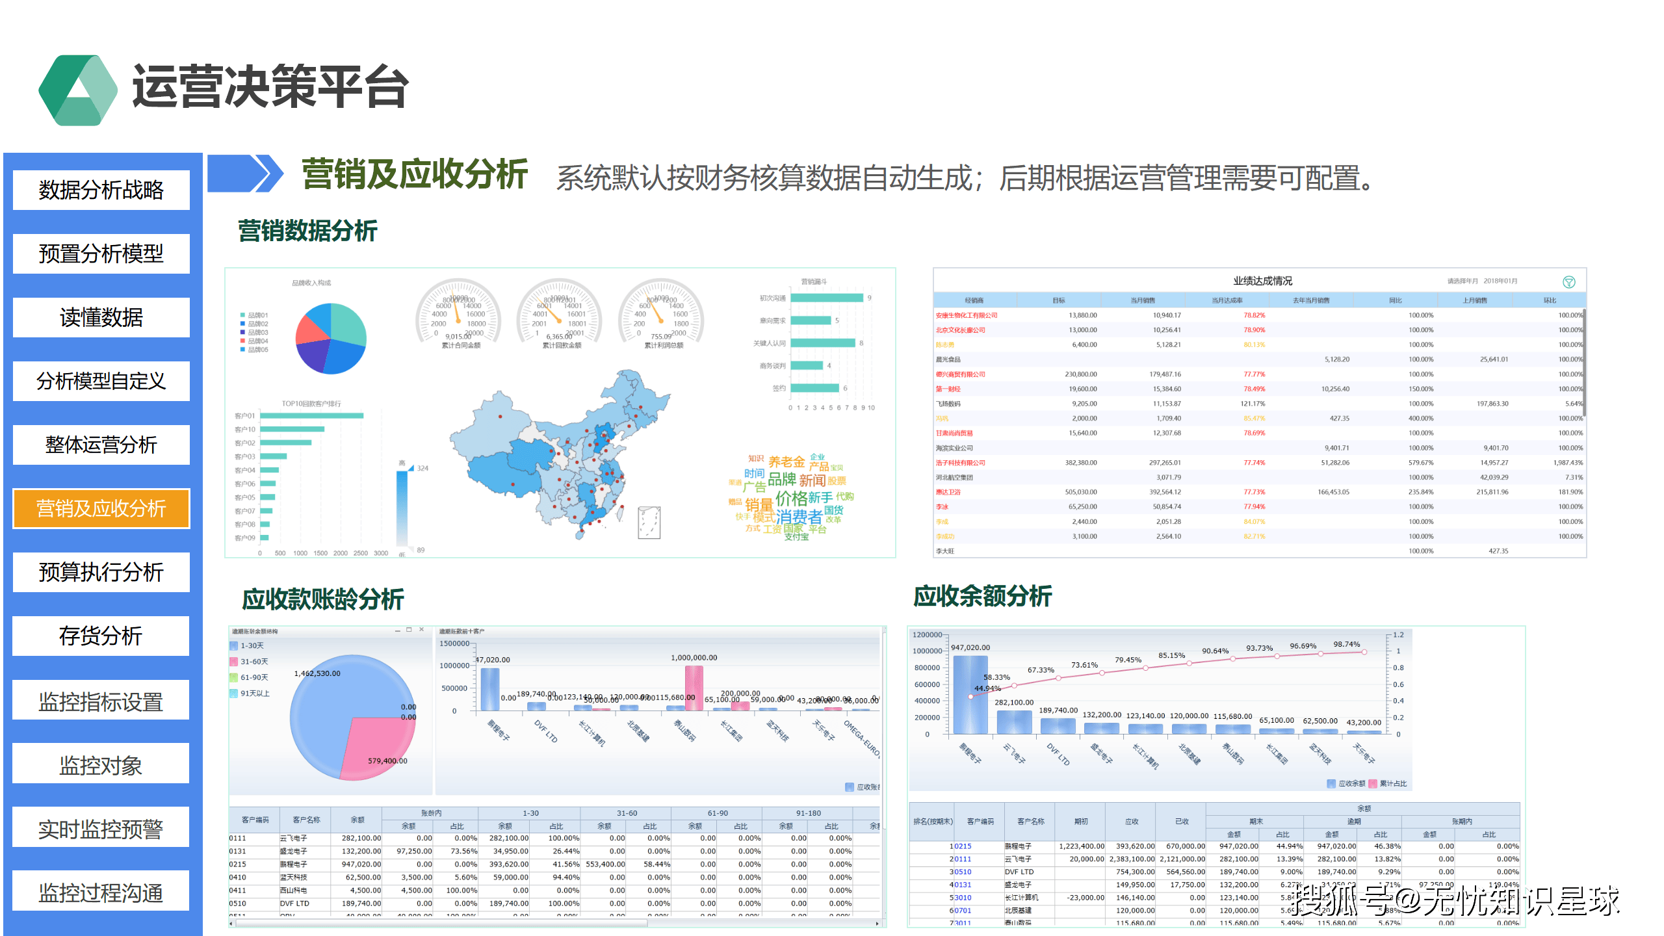Click the filter funnel icon in 业绩达成情况
Image resolution: width=1664 pixels, height=936 pixels.
(1568, 281)
